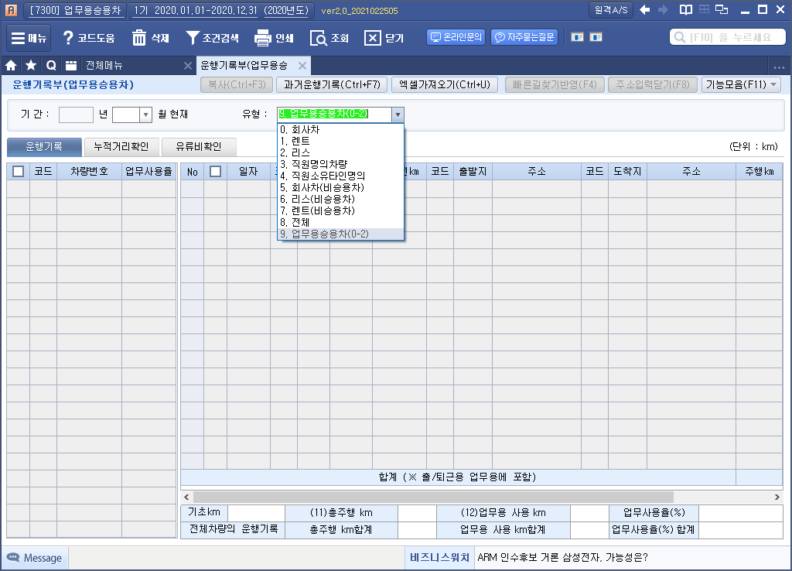
Task: Toggle select-all checkbox next to No column
Action: [x=215, y=171]
